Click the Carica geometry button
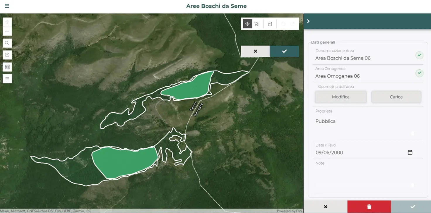The image size is (431, 213). coord(396,97)
